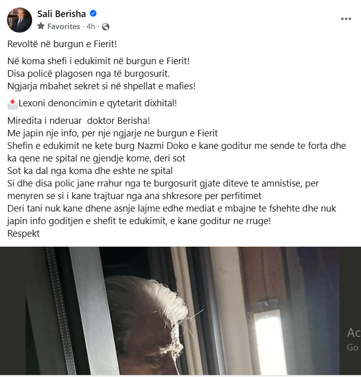
Task: Click the line 'Lexoni denoncimin e qytetarit dixhital!'
Action: (x=97, y=103)
